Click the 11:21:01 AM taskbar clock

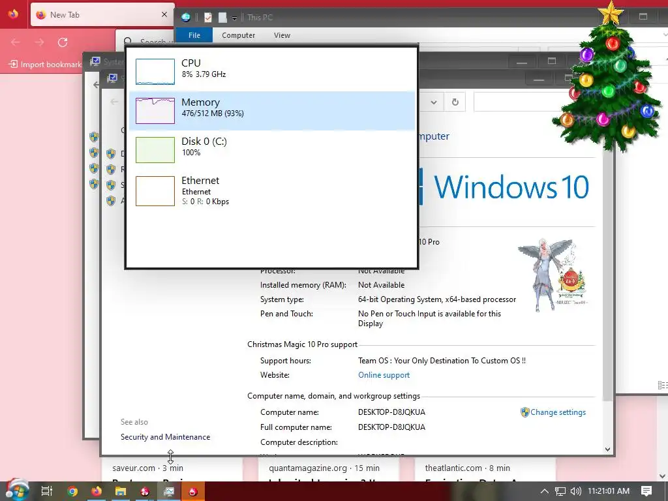point(609,491)
